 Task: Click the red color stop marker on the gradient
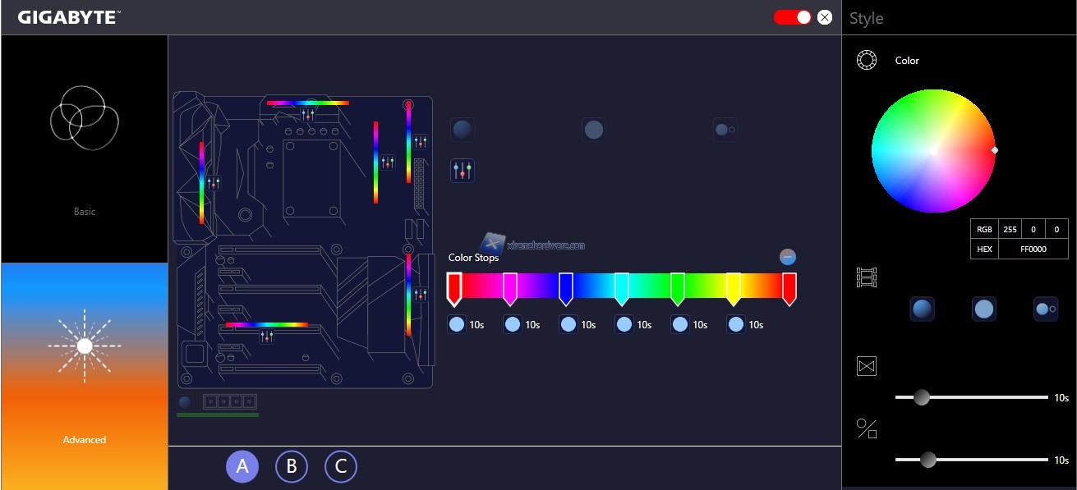(x=453, y=289)
